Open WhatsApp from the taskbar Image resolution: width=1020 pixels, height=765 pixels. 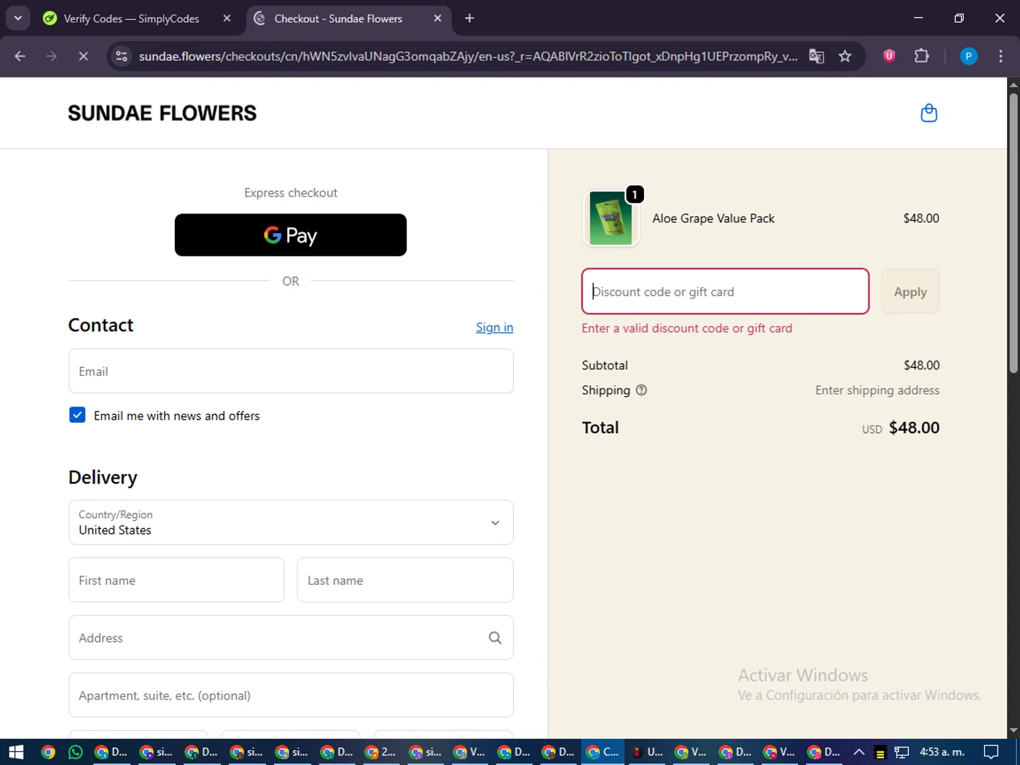[75, 752]
